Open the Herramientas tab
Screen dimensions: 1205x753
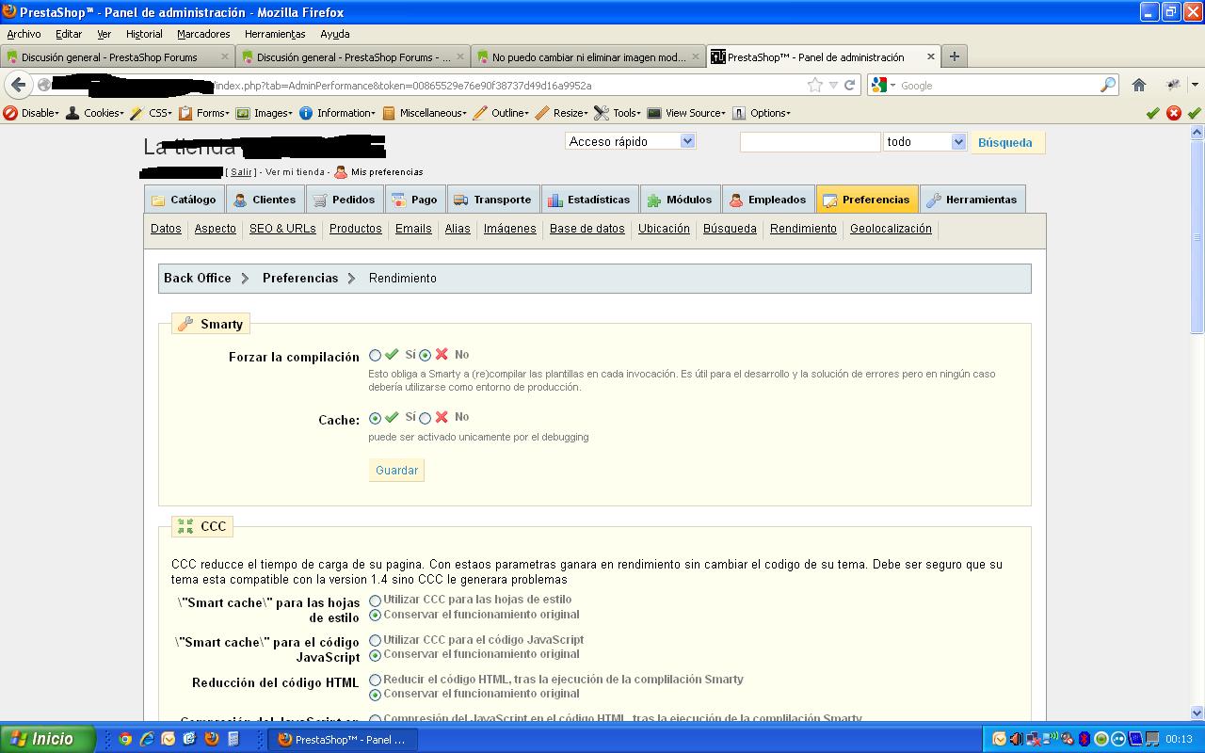(972, 200)
